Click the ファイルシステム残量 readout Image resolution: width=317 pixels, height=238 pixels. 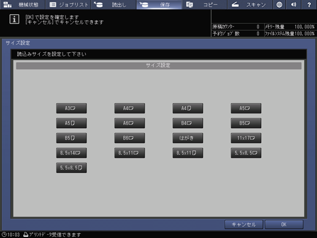(290, 34)
